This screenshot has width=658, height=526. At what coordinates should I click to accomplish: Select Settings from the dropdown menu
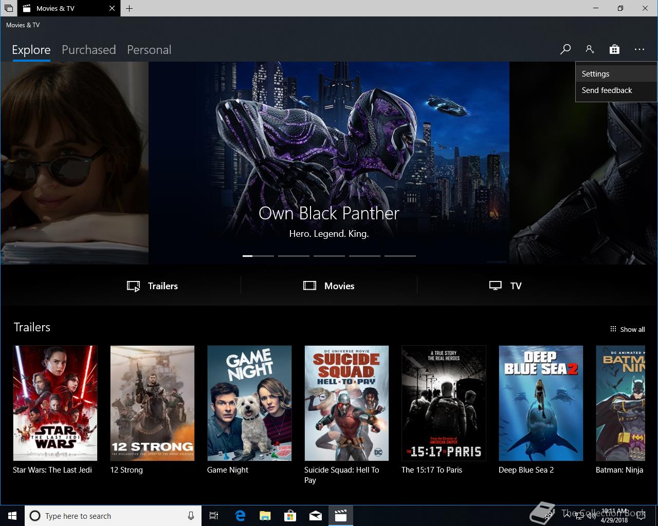point(616,73)
